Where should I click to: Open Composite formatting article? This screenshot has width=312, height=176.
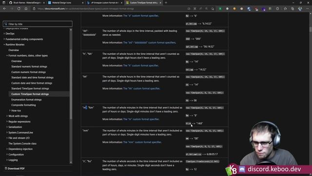(23, 105)
